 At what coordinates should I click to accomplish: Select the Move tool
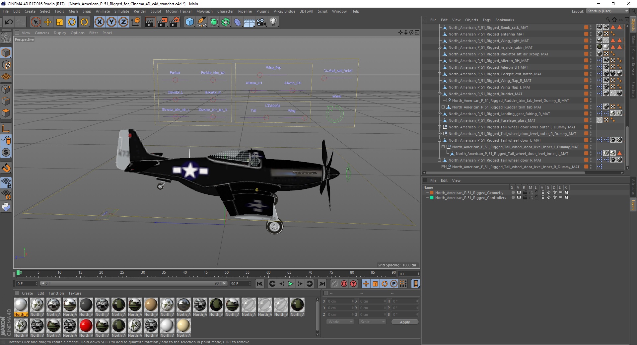48,22
